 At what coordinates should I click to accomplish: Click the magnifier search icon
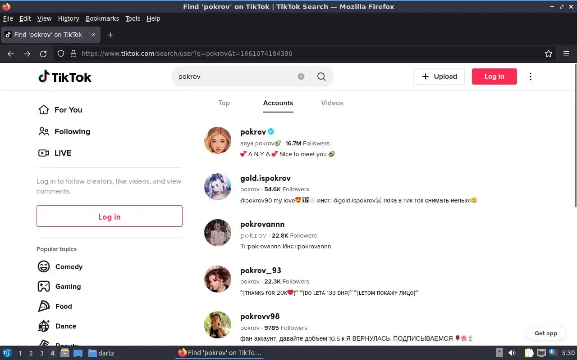click(x=321, y=76)
